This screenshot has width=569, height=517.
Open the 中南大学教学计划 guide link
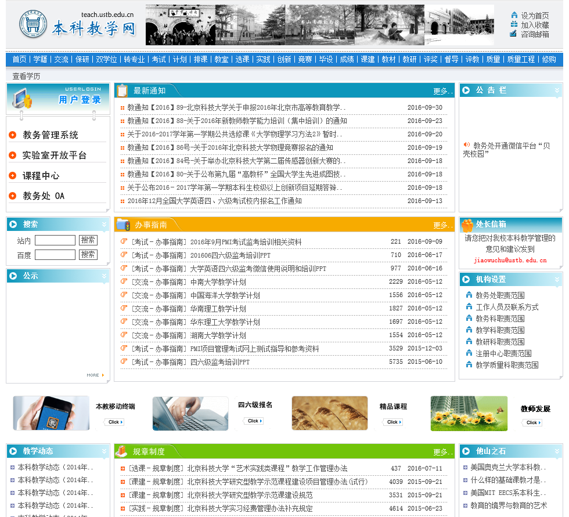(x=218, y=282)
